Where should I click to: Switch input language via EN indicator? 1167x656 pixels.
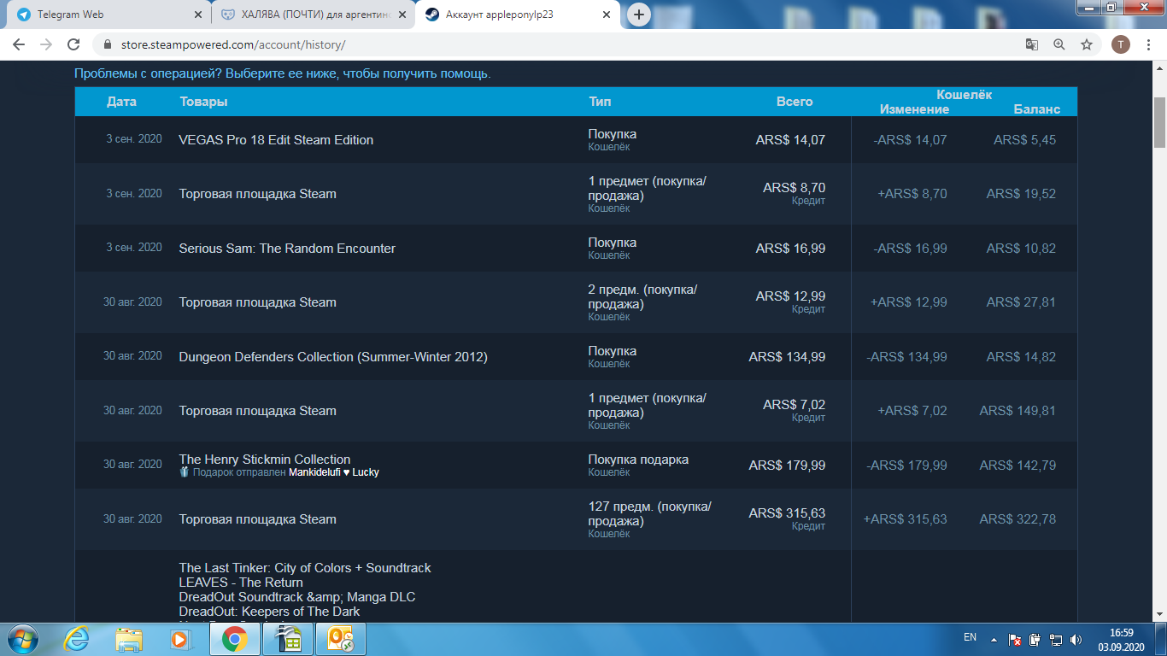[x=970, y=637]
